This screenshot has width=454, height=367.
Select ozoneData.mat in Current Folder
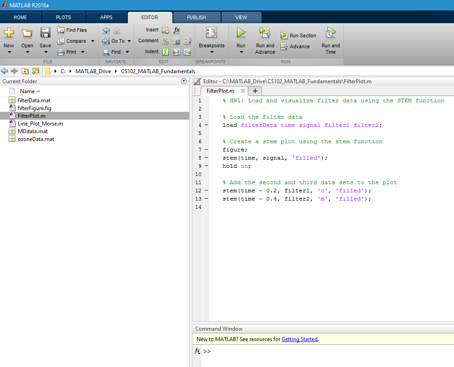pos(36,139)
